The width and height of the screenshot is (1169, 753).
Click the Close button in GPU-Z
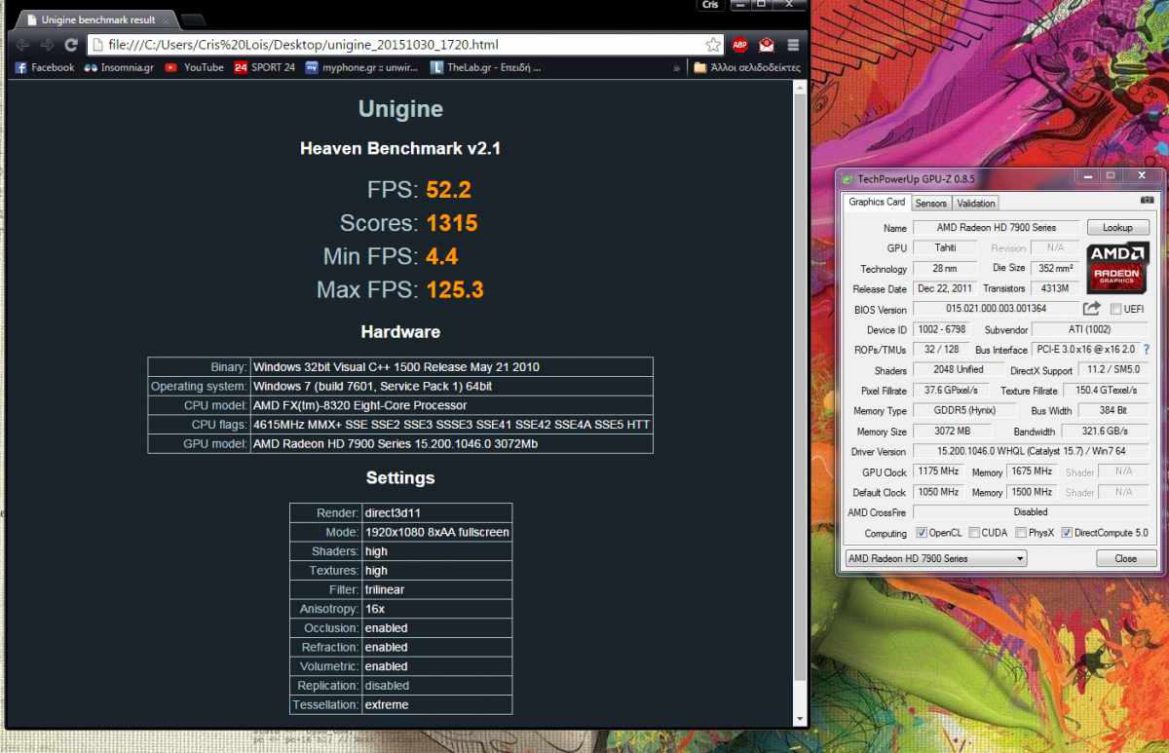(1126, 559)
